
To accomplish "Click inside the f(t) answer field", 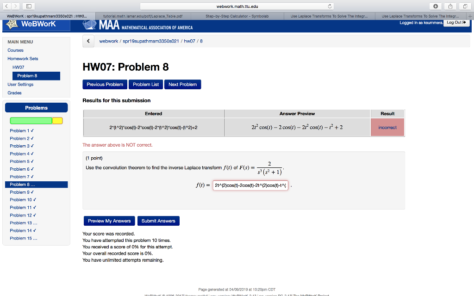I will (x=250, y=185).
